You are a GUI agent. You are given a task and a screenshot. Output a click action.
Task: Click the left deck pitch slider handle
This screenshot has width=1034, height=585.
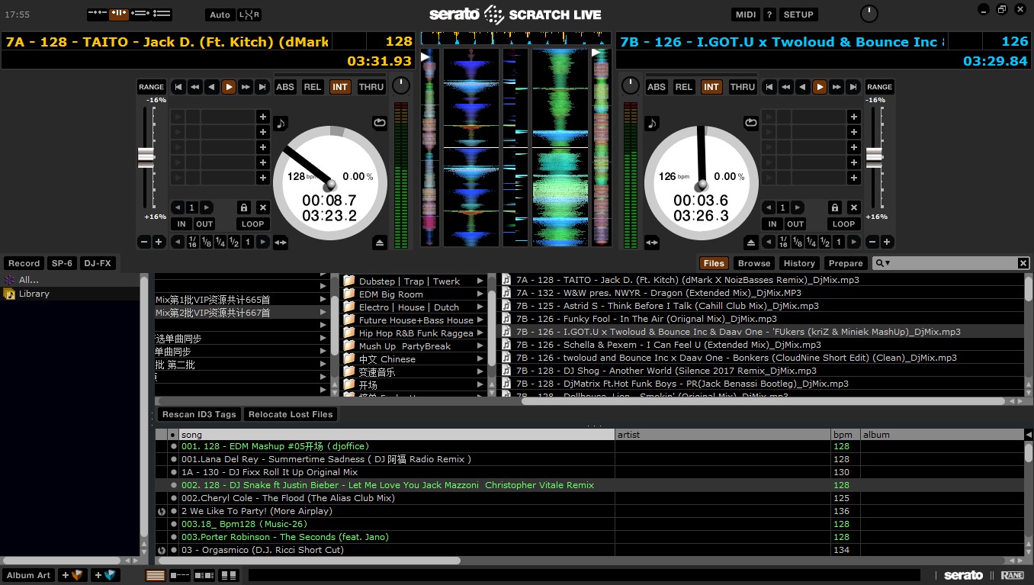pyautogui.click(x=146, y=157)
